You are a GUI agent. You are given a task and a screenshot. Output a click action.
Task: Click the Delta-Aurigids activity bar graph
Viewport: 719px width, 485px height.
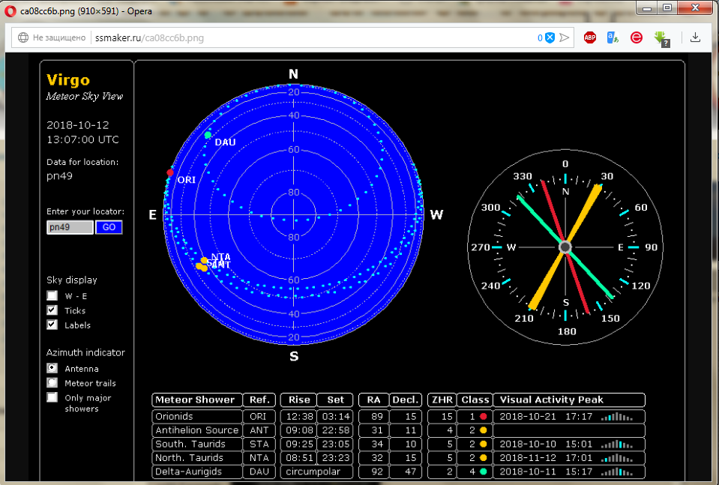pos(617,472)
